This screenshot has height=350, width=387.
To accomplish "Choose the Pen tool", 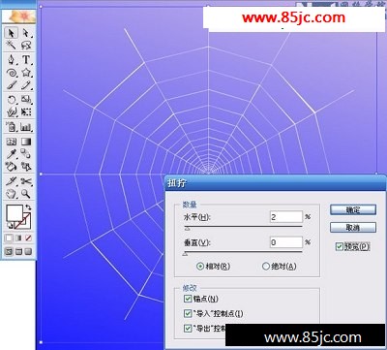I will (x=12, y=60).
